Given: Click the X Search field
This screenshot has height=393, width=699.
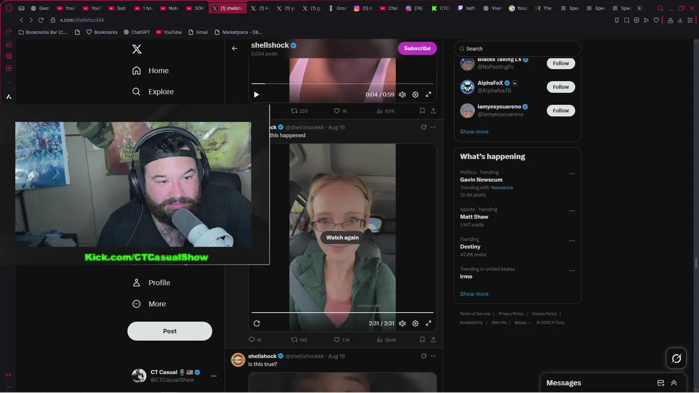Looking at the screenshot, I should click(518, 49).
